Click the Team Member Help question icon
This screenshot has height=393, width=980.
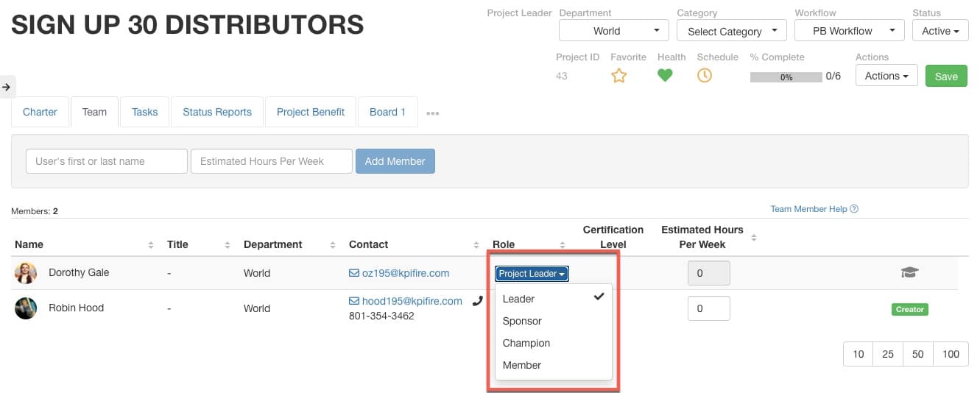click(x=854, y=209)
